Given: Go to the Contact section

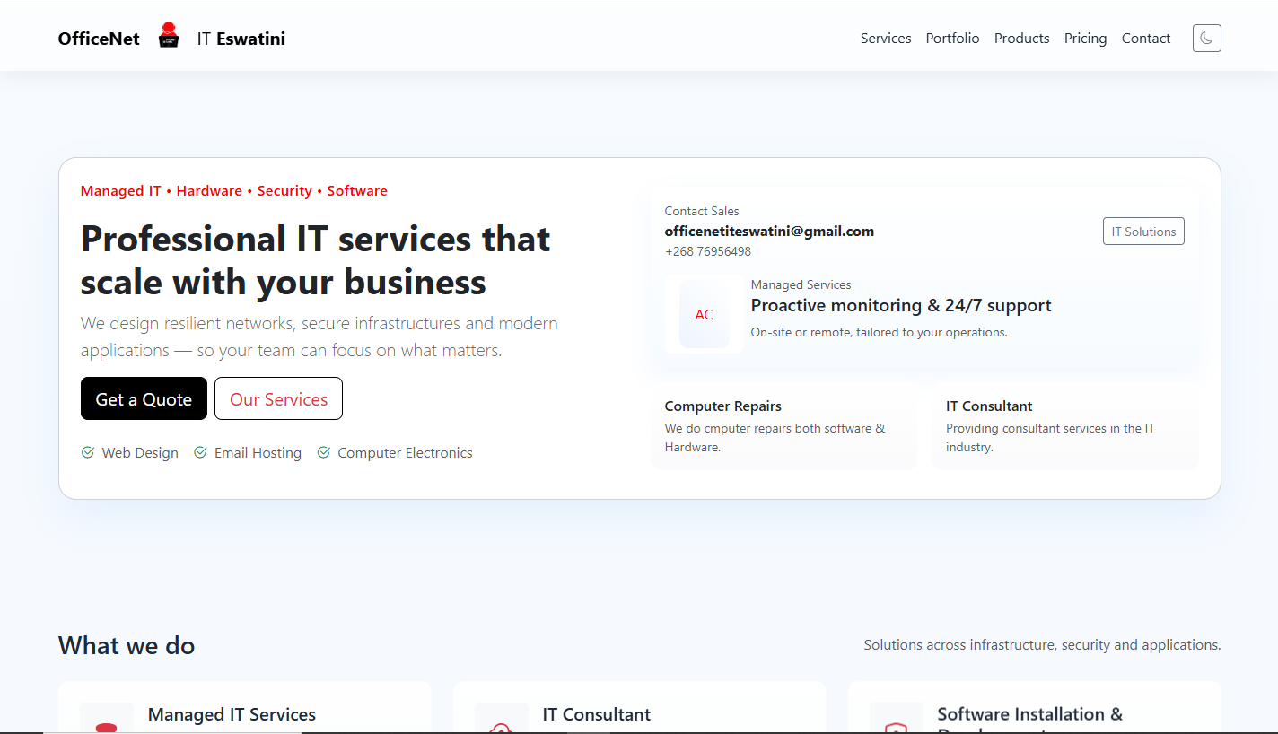Looking at the screenshot, I should (x=1145, y=38).
